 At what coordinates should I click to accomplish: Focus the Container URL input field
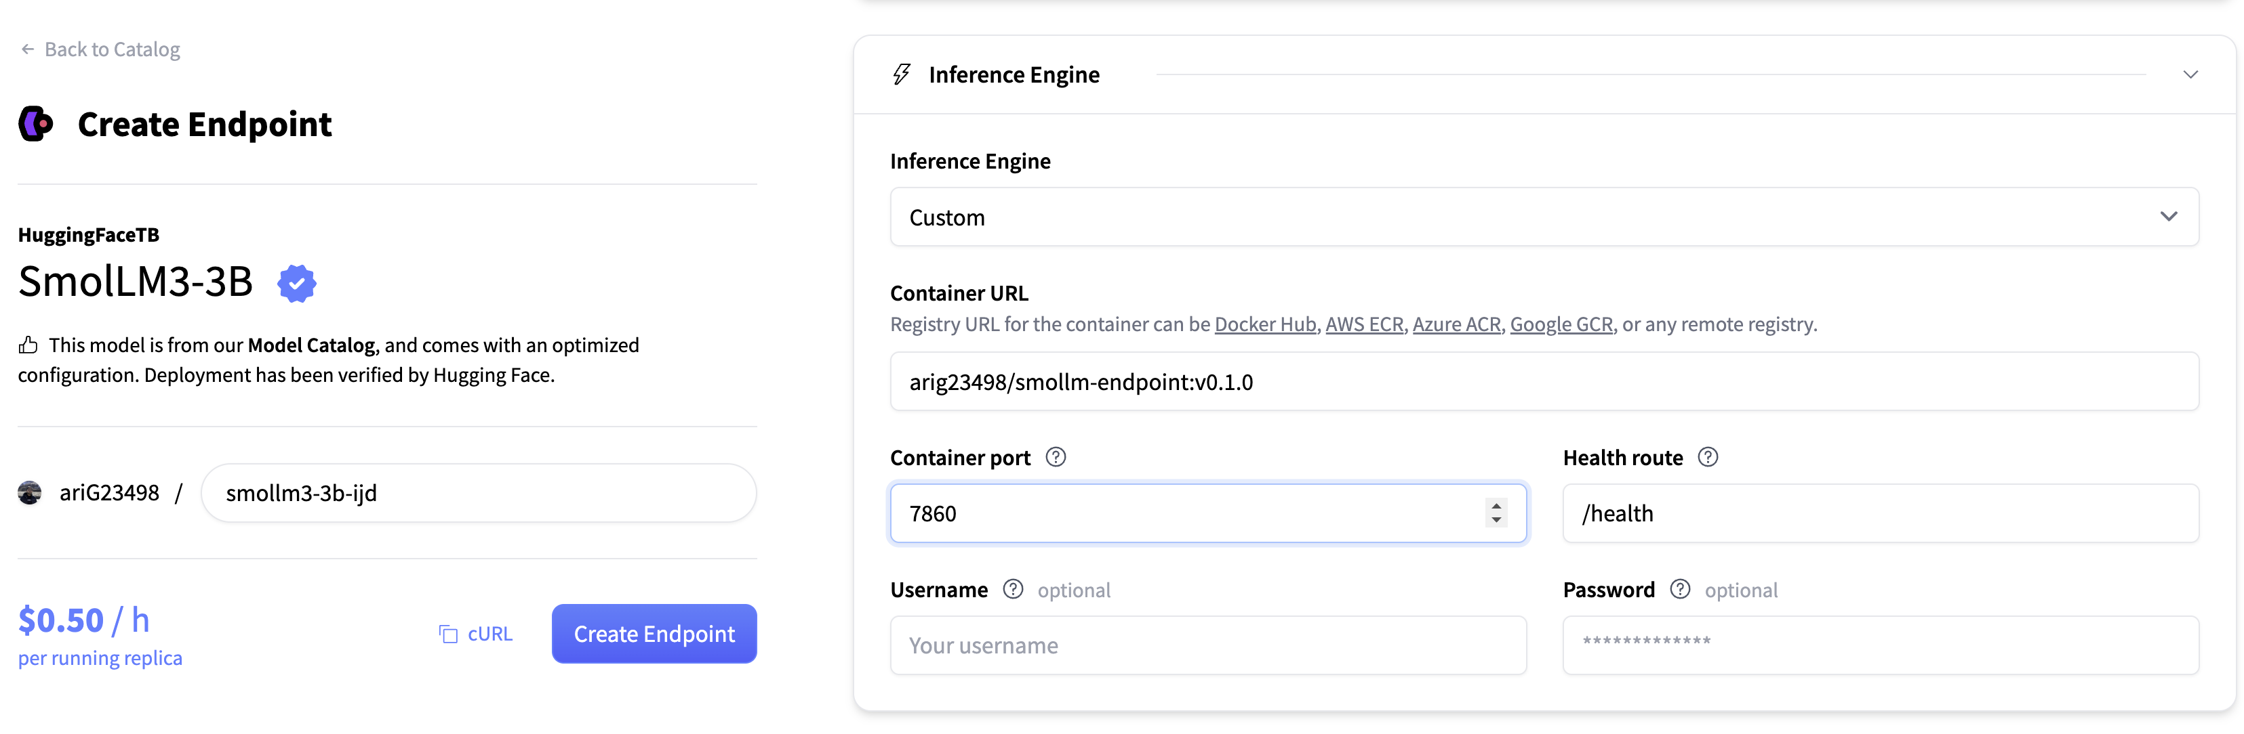point(1543,382)
